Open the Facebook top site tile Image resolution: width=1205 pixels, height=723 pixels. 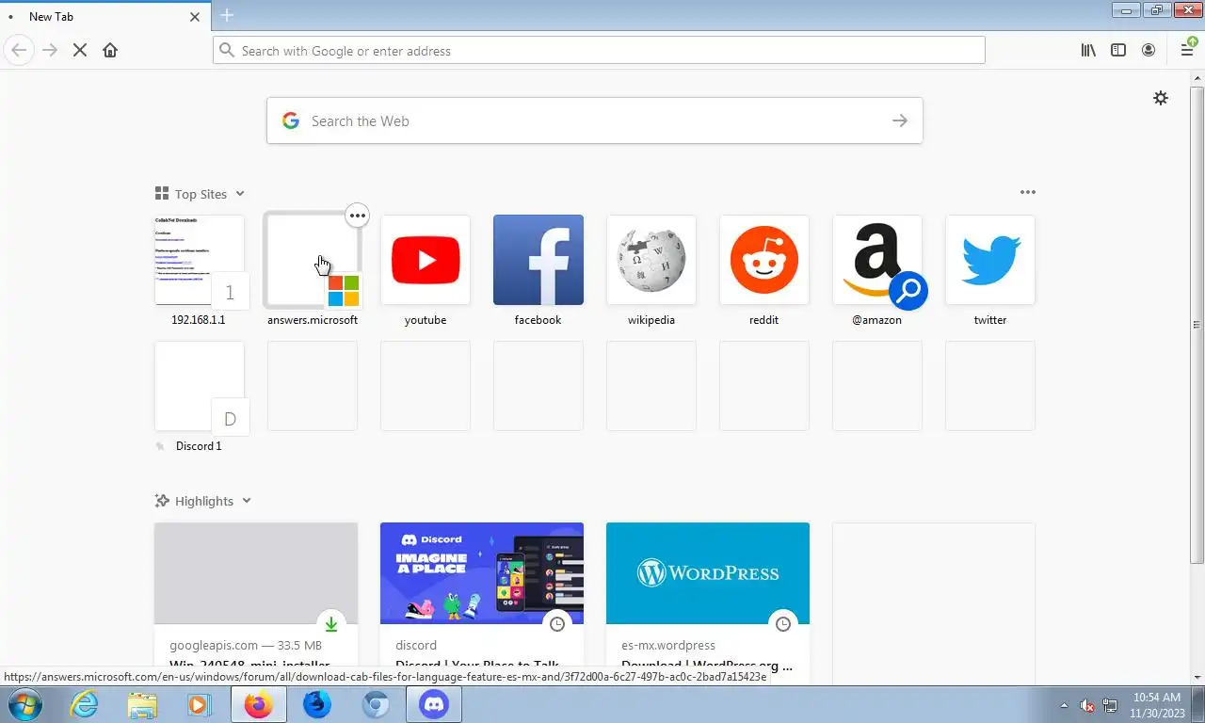pyautogui.click(x=538, y=260)
